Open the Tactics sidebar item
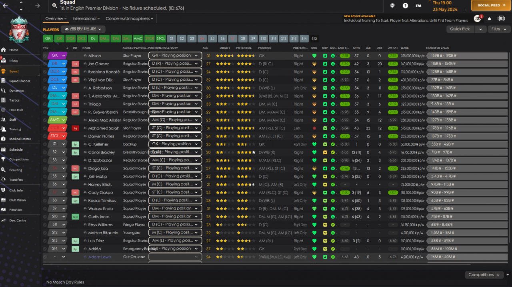The width and height of the screenshot is (512, 287). pos(14,100)
